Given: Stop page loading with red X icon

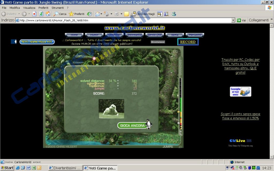Looking at the screenshot, I should (35, 14).
